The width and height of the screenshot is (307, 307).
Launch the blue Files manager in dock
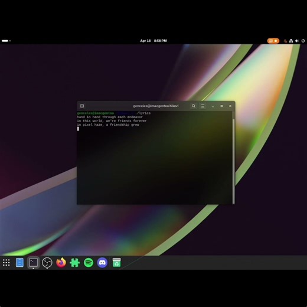(x=19, y=263)
